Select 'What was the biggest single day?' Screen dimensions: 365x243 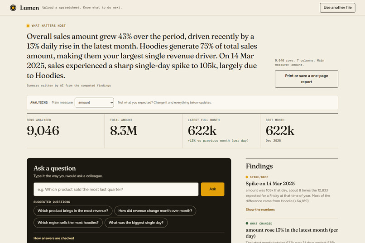(x=136, y=223)
